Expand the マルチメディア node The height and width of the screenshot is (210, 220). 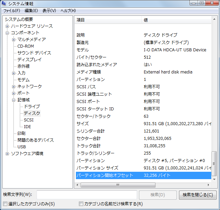pos(14,40)
